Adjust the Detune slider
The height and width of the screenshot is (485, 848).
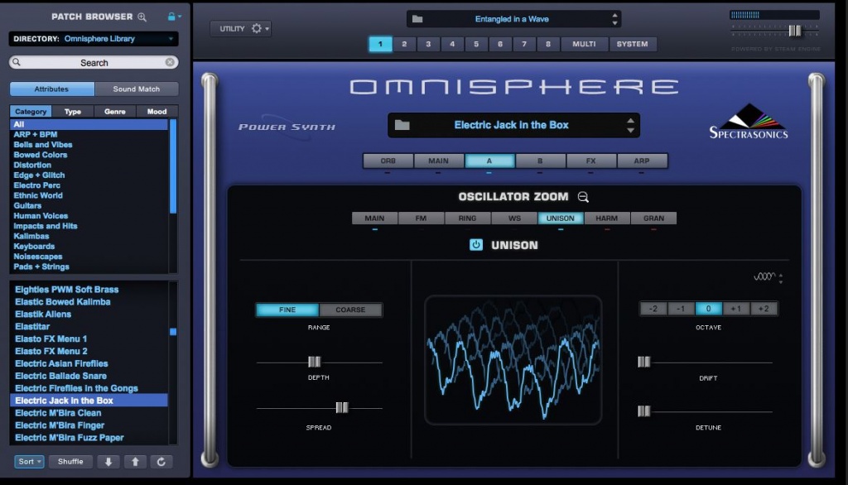point(643,411)
